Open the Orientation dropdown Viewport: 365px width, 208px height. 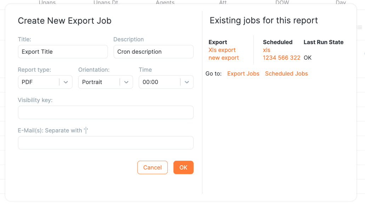[x=126, y=82]
